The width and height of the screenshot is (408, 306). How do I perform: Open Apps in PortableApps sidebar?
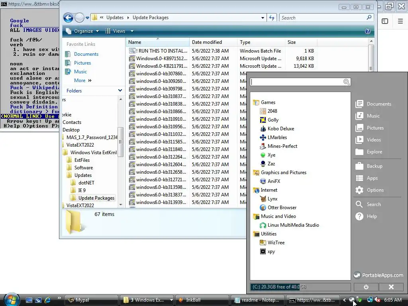(367, 178)
